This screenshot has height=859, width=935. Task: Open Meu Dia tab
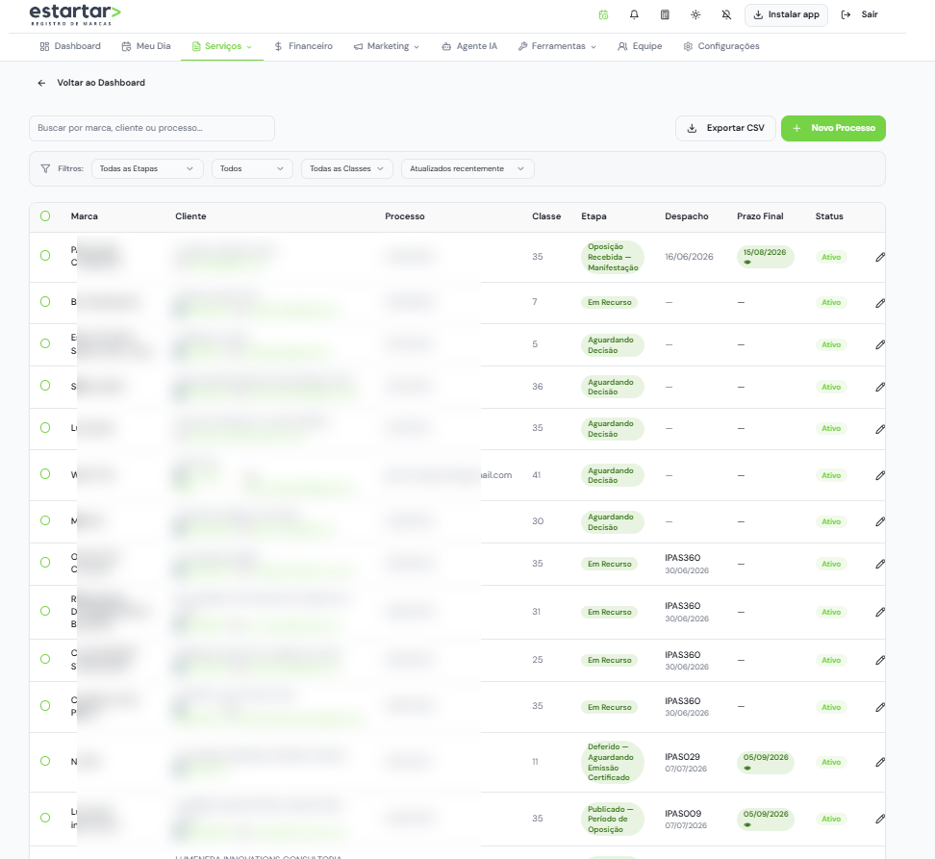pos(146,46)
